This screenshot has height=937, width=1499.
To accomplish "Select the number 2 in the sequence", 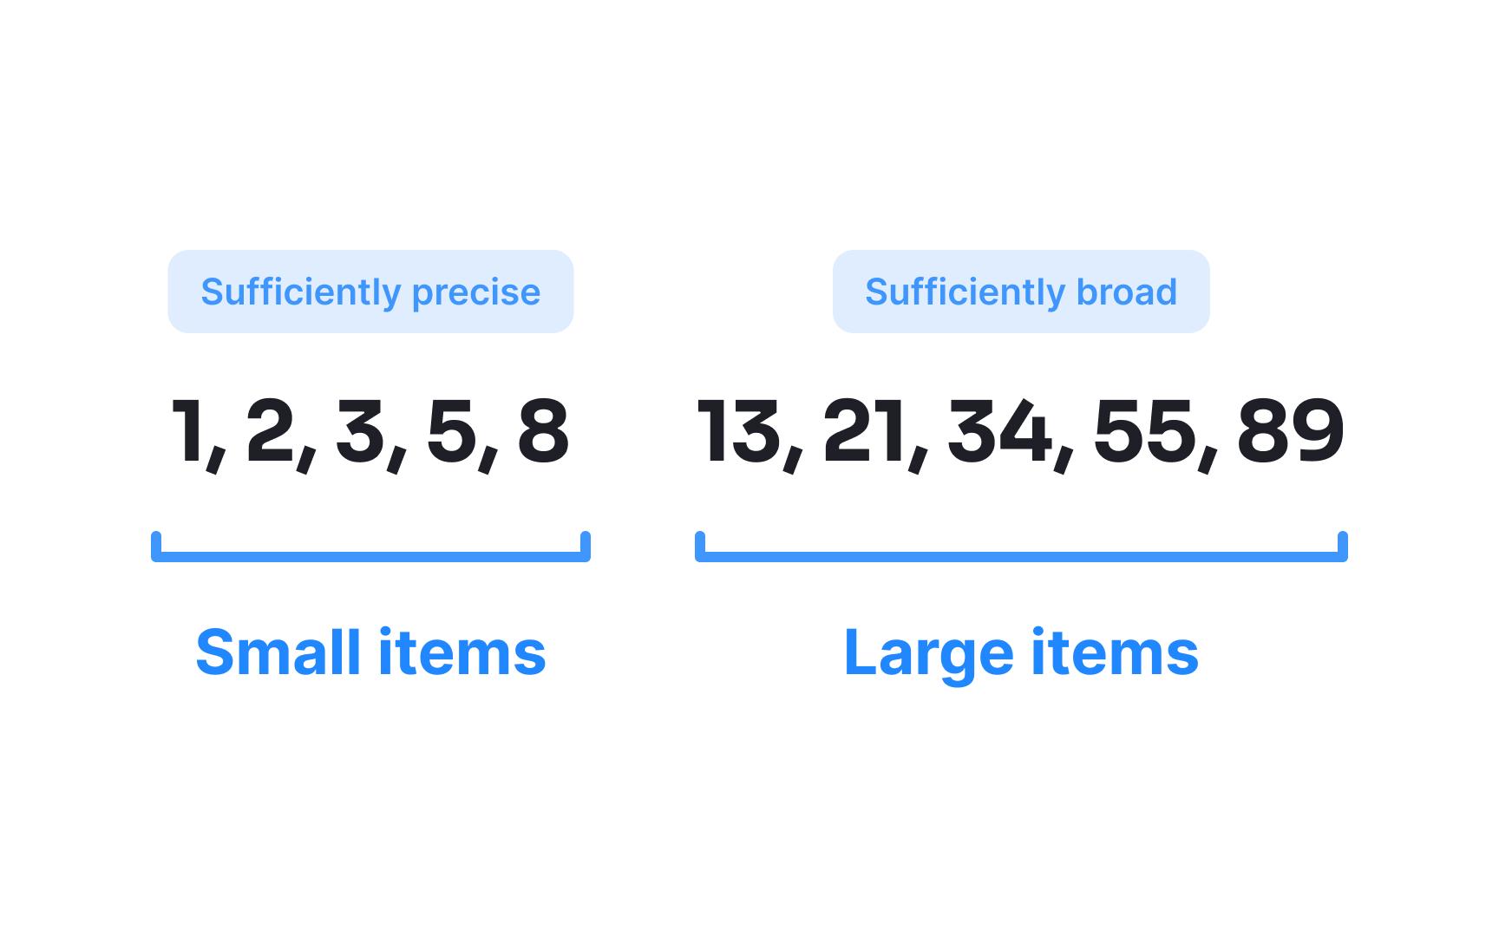I will pos(270,430).
